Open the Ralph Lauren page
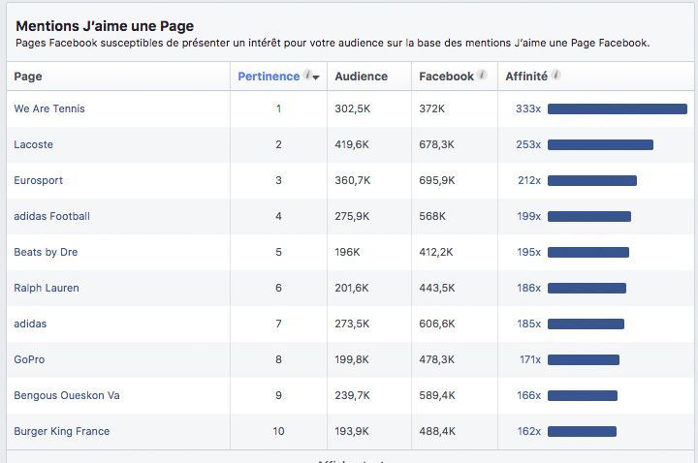Screen dimensions: 698x463 point(47,288)
